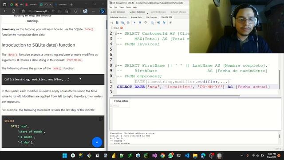Open Chrome from the taskbar
This screenshot has width=284, height=160.
162,156
